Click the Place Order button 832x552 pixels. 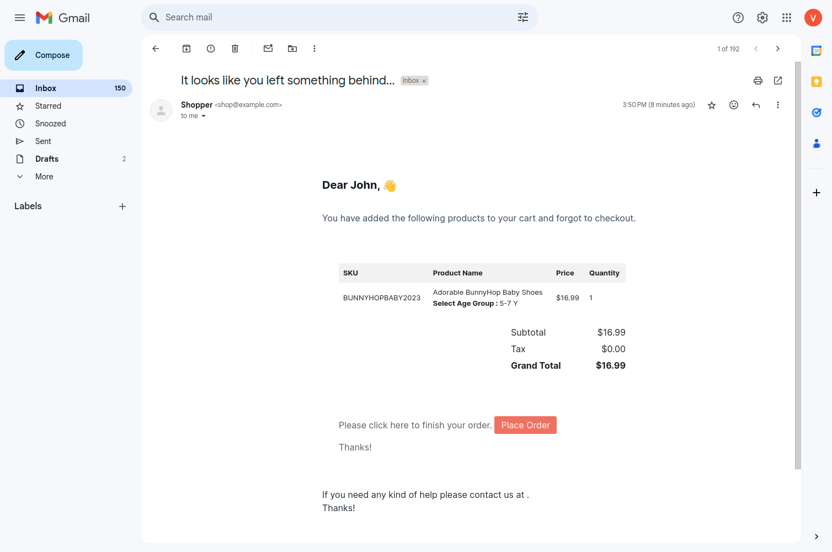(x=525, y=425)
